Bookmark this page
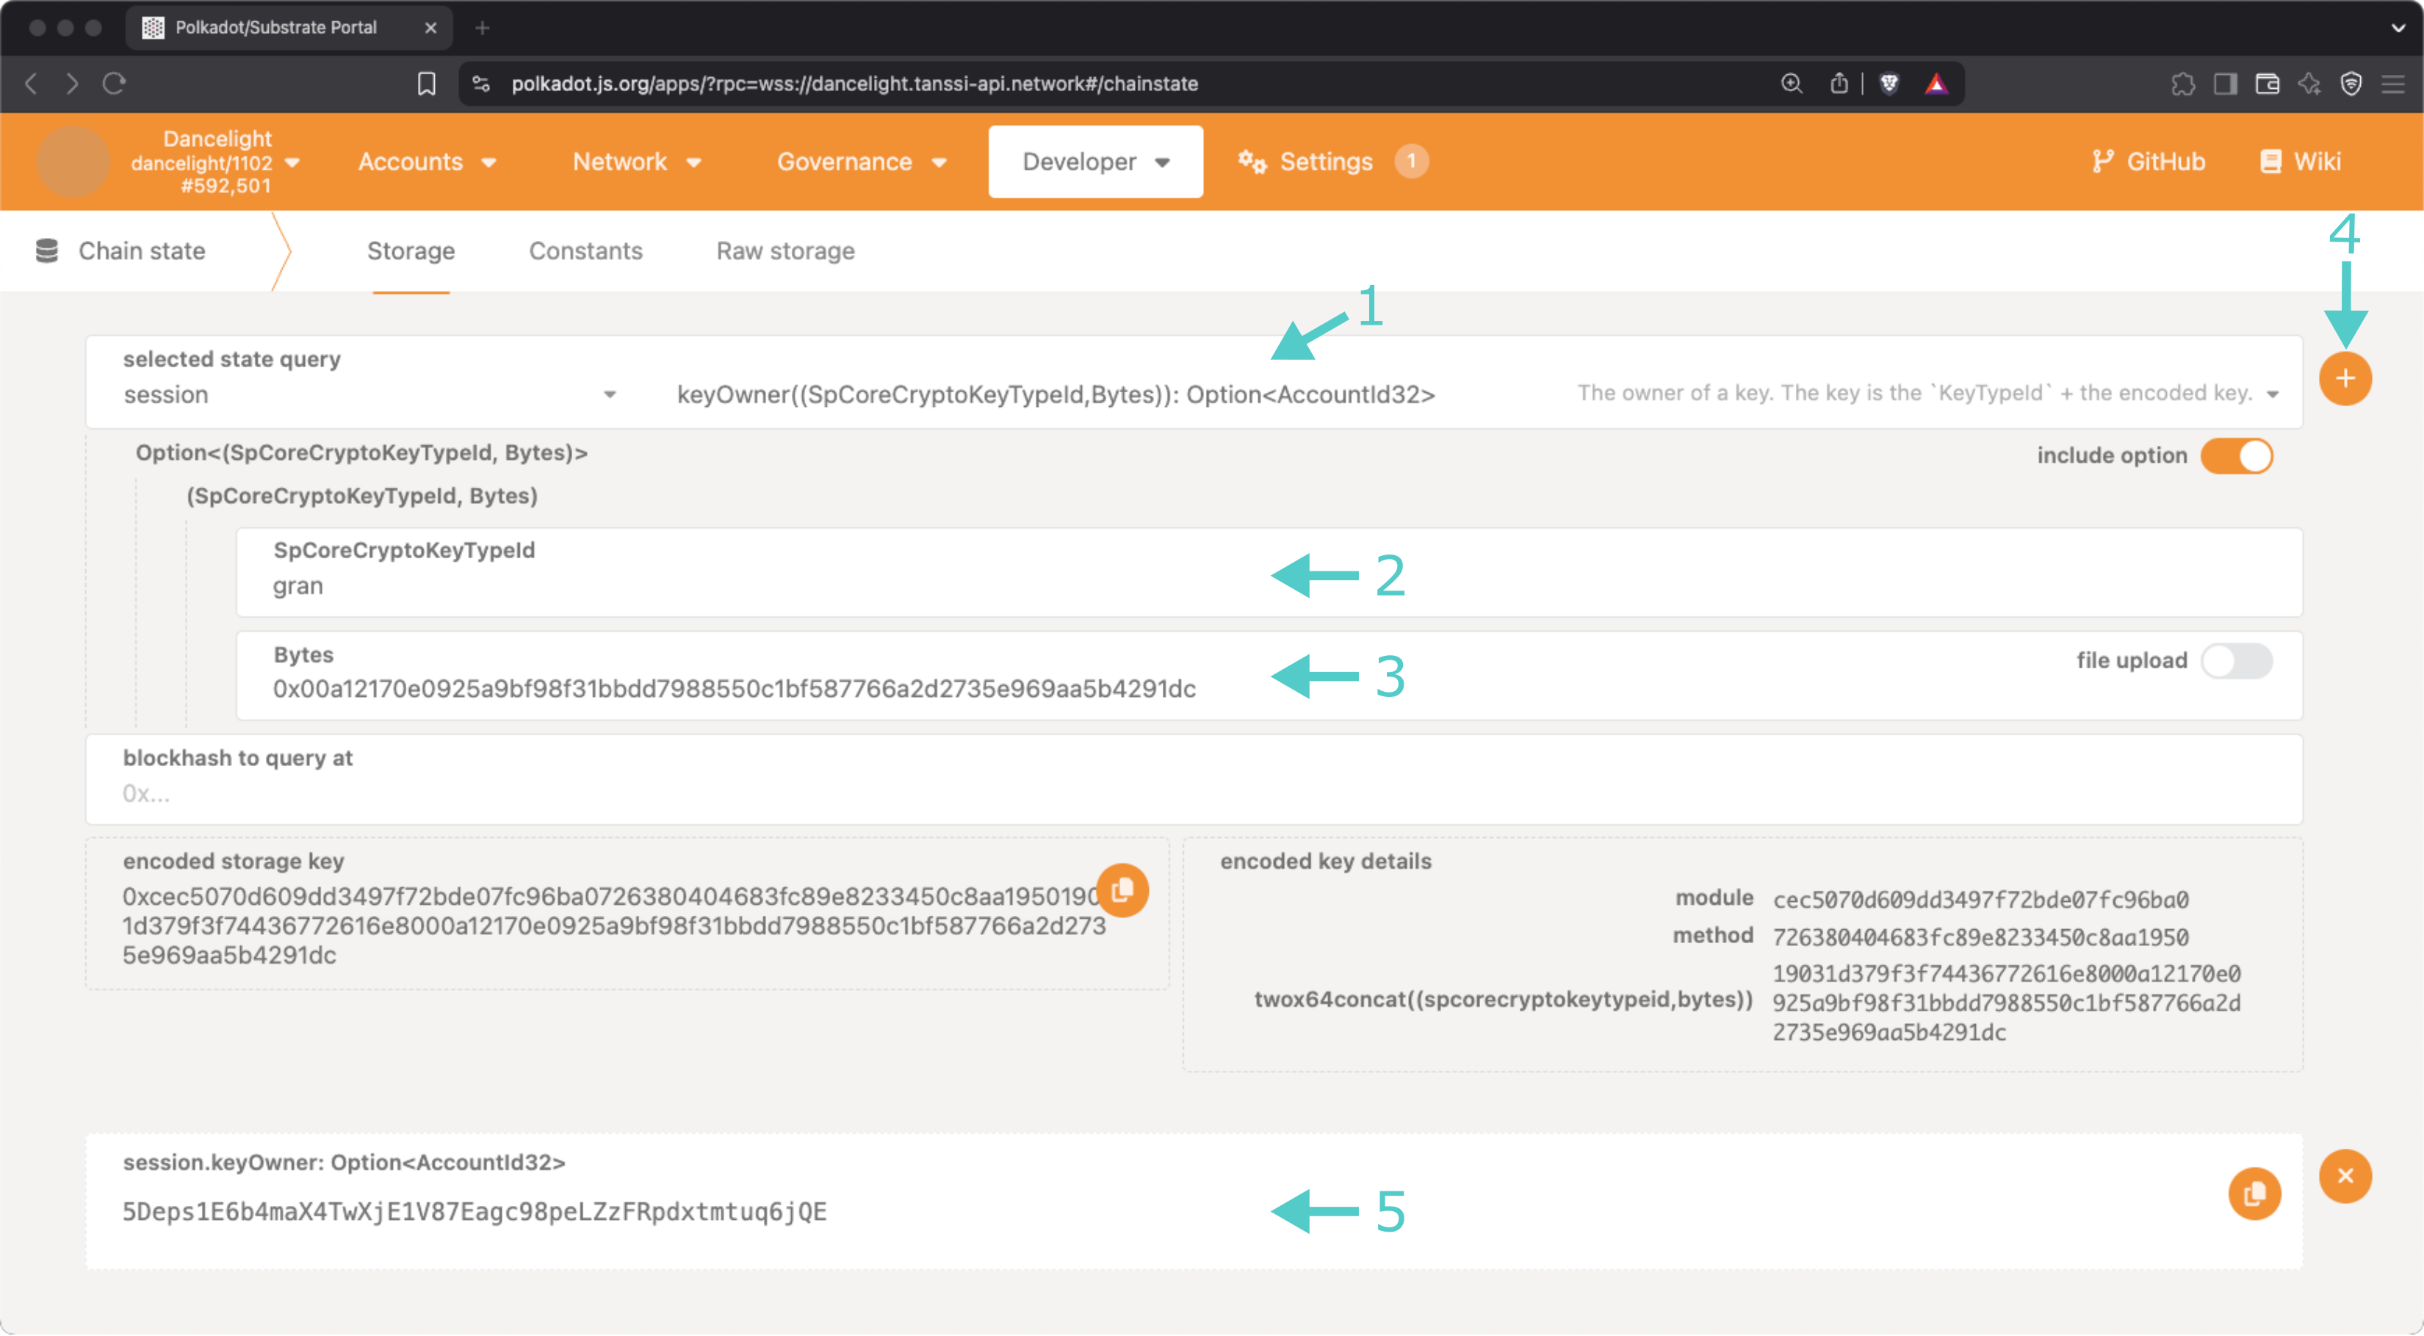The image size is (2424, 1336). [426, 84]
